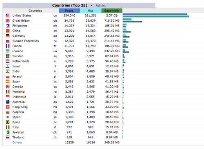Click the Israel flag icon

[x=8, y=66]
